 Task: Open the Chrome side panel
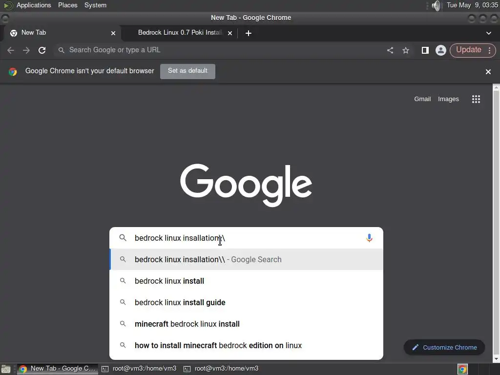[425, 50]
